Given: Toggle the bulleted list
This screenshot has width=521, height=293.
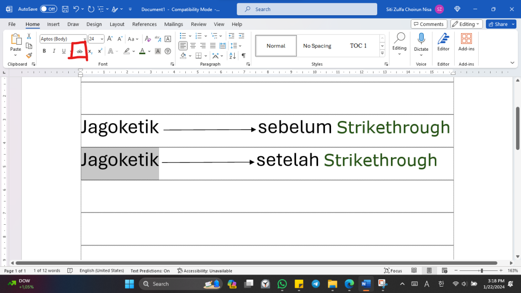Looking at the screenshot, I should pos(182,36).
